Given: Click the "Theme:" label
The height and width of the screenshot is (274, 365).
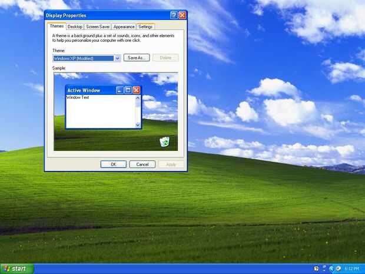Looking at the screenshot, I should point(59,51).
